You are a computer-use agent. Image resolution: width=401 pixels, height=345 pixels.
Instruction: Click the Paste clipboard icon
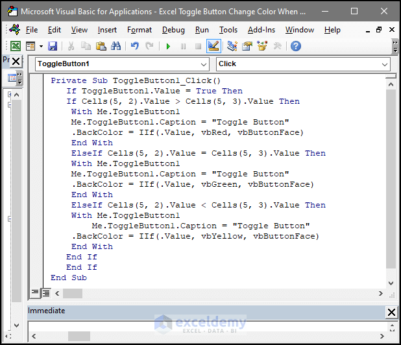tap(101, 46)
